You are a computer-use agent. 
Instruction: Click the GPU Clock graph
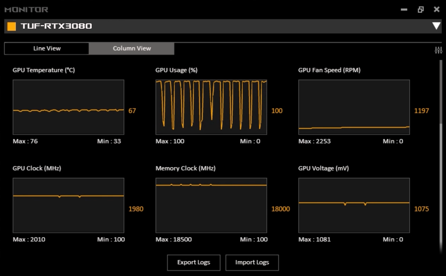(68, 205)
